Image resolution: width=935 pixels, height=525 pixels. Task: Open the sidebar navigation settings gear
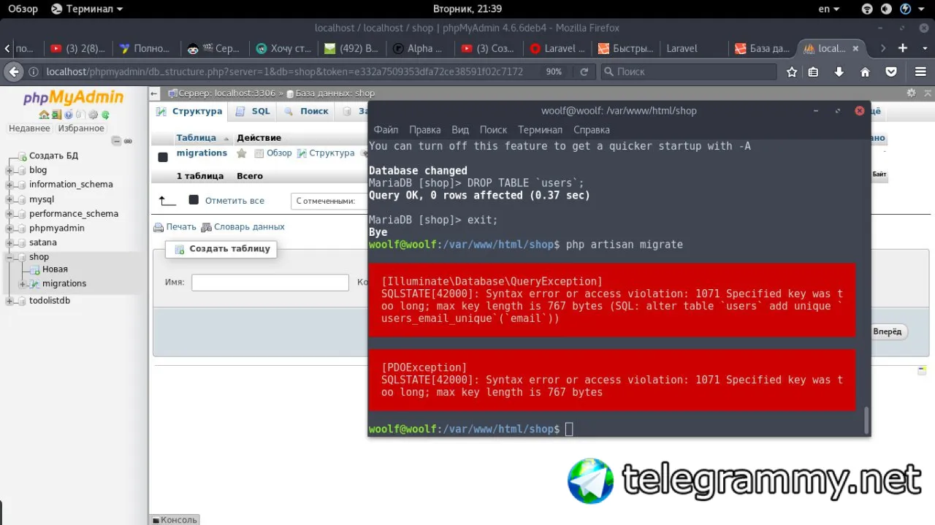[x=93, y=115]
